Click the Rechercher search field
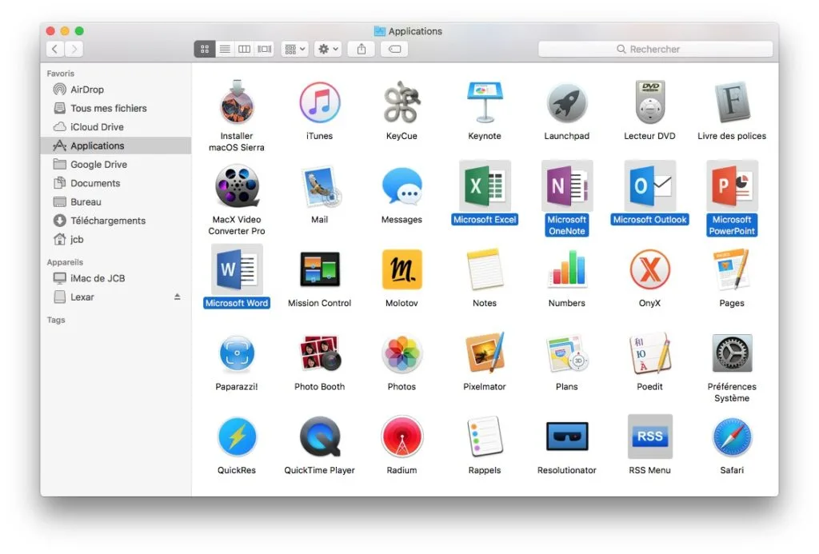The image size is (819, 554). point(656,49)
